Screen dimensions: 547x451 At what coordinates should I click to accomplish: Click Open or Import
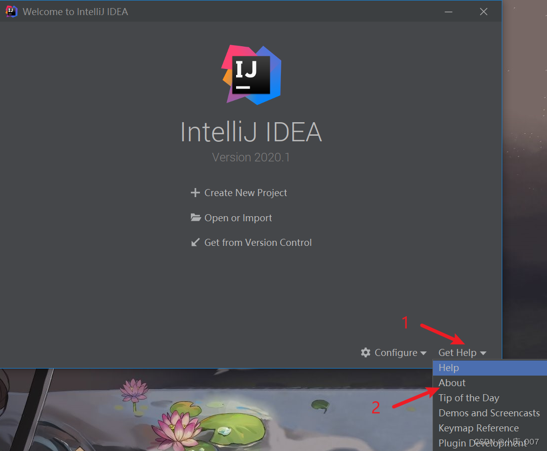(238, 218)
